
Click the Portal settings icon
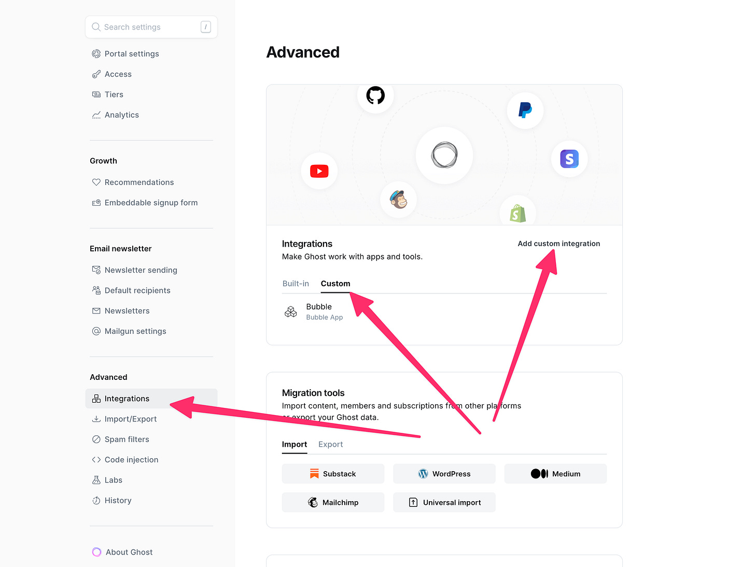coord(96,54)
